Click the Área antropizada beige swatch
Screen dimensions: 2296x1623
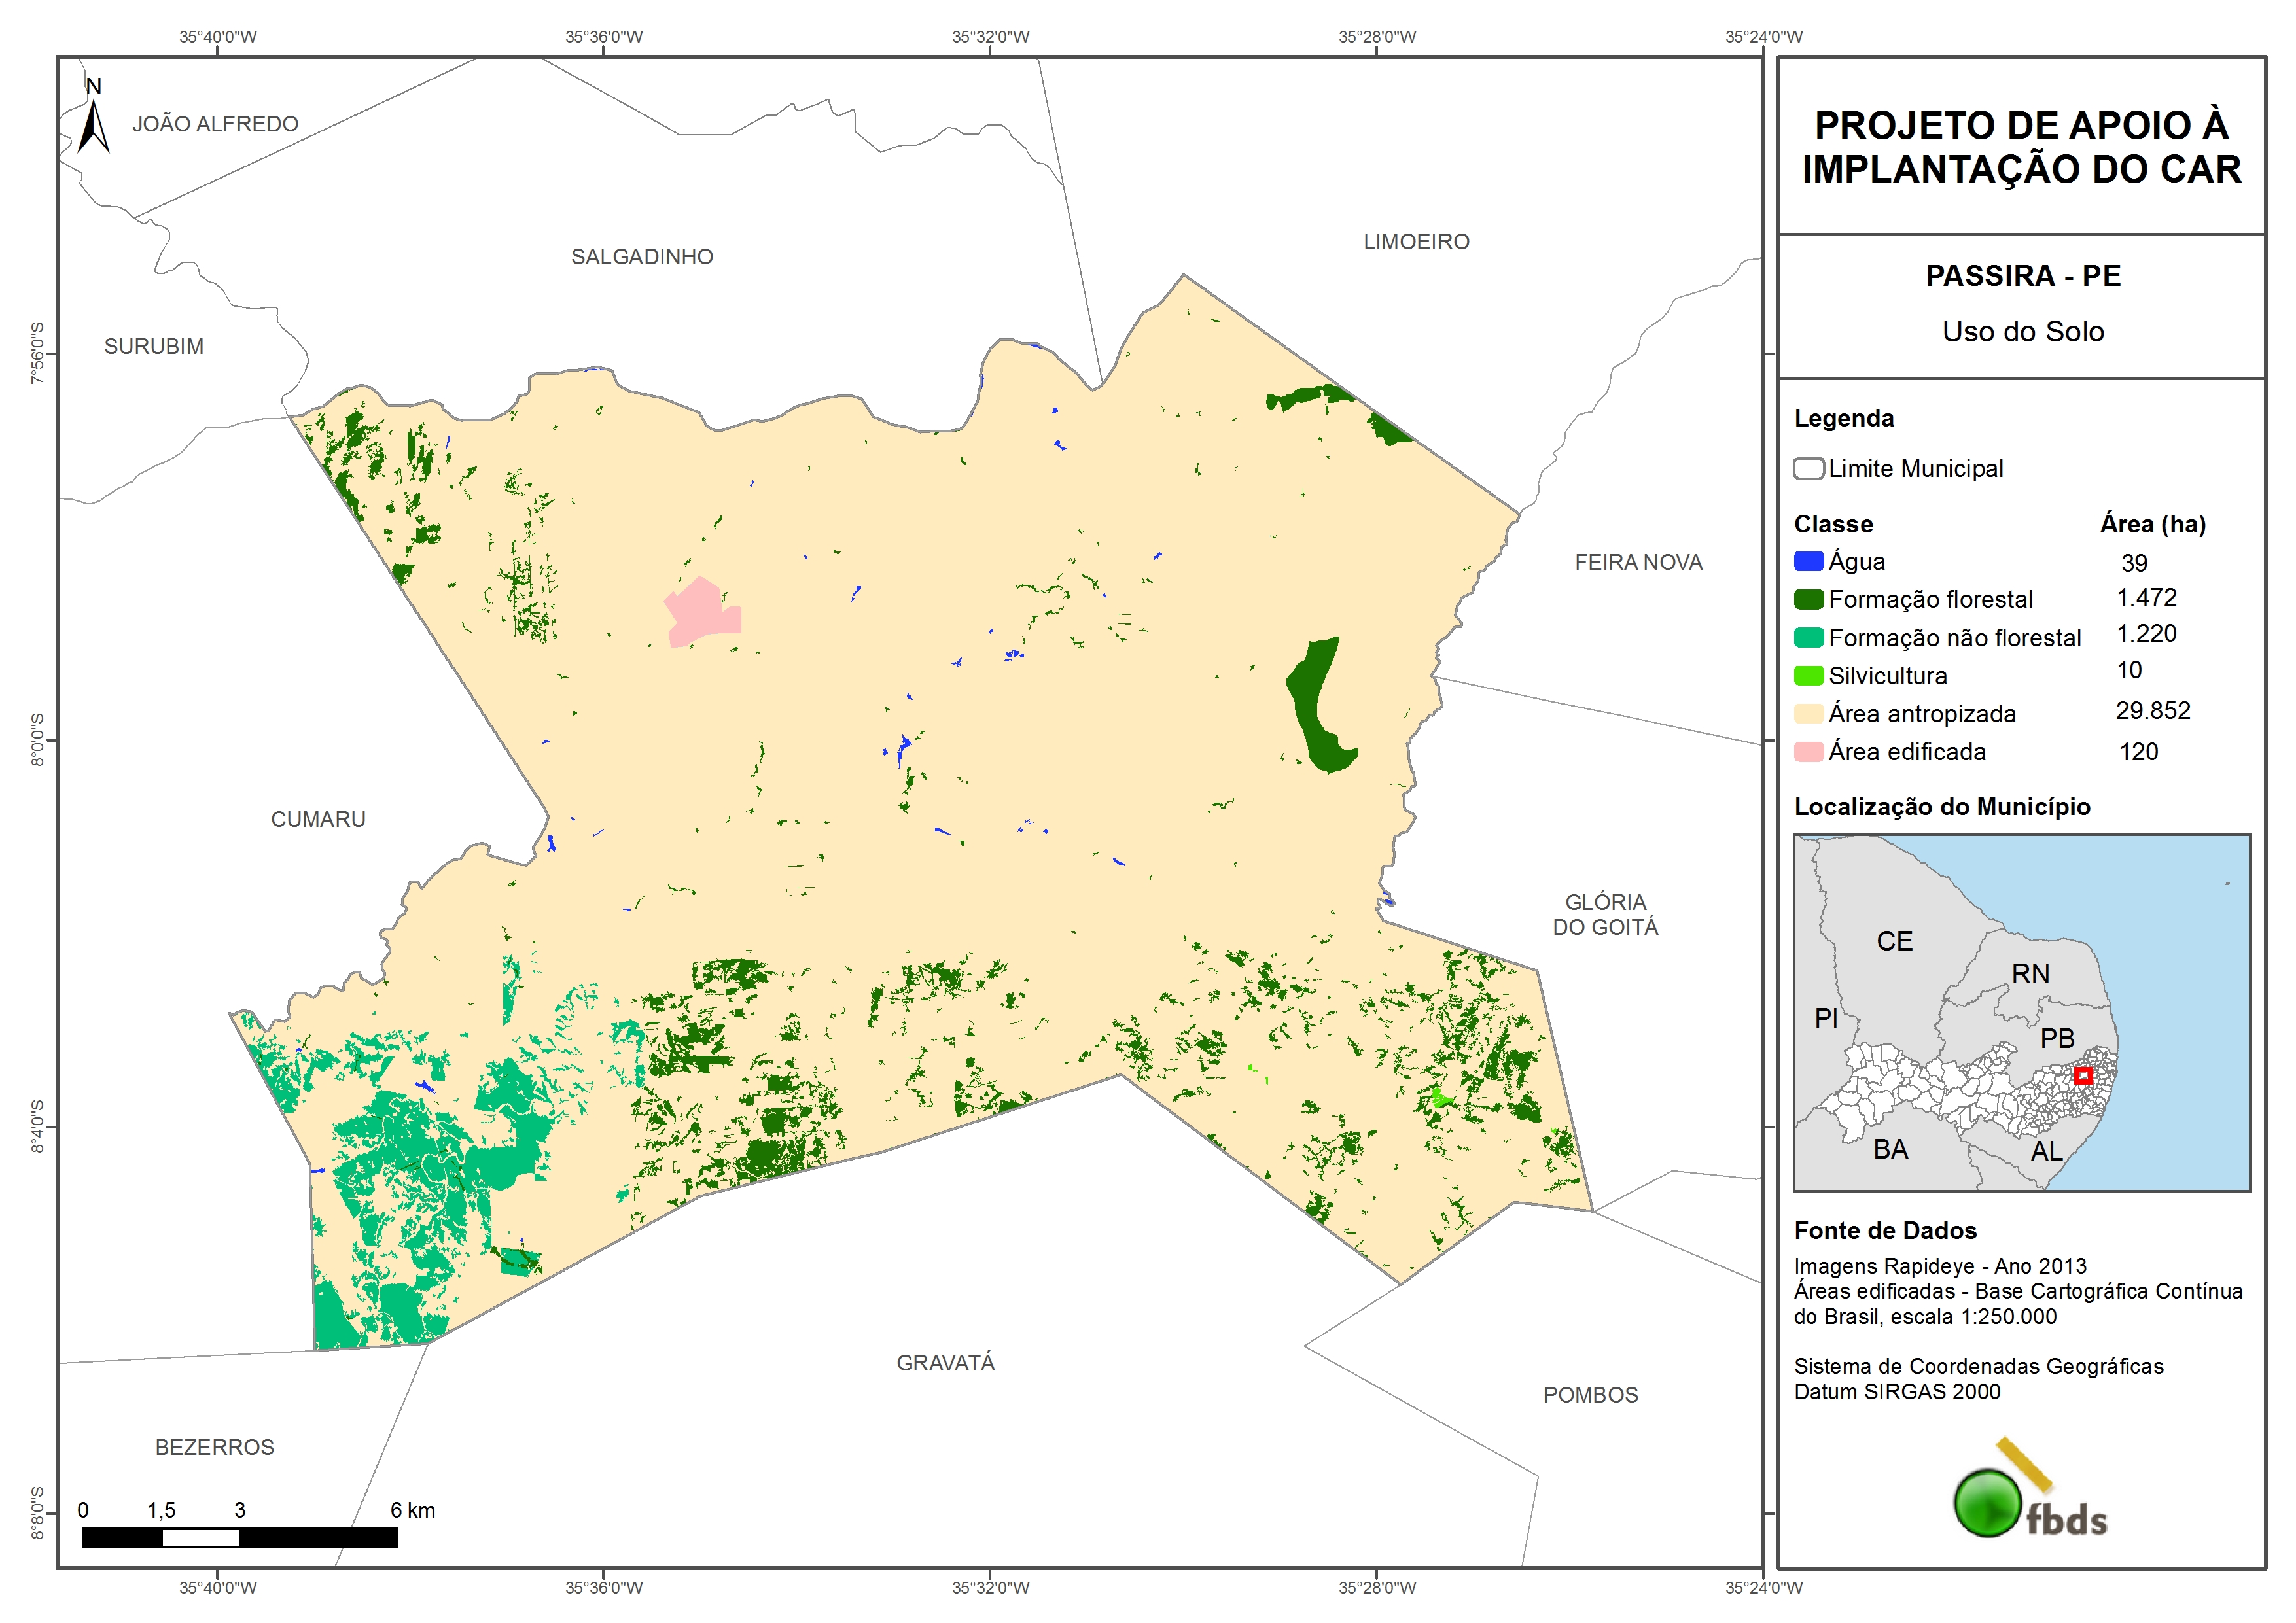pos(1808,714)
